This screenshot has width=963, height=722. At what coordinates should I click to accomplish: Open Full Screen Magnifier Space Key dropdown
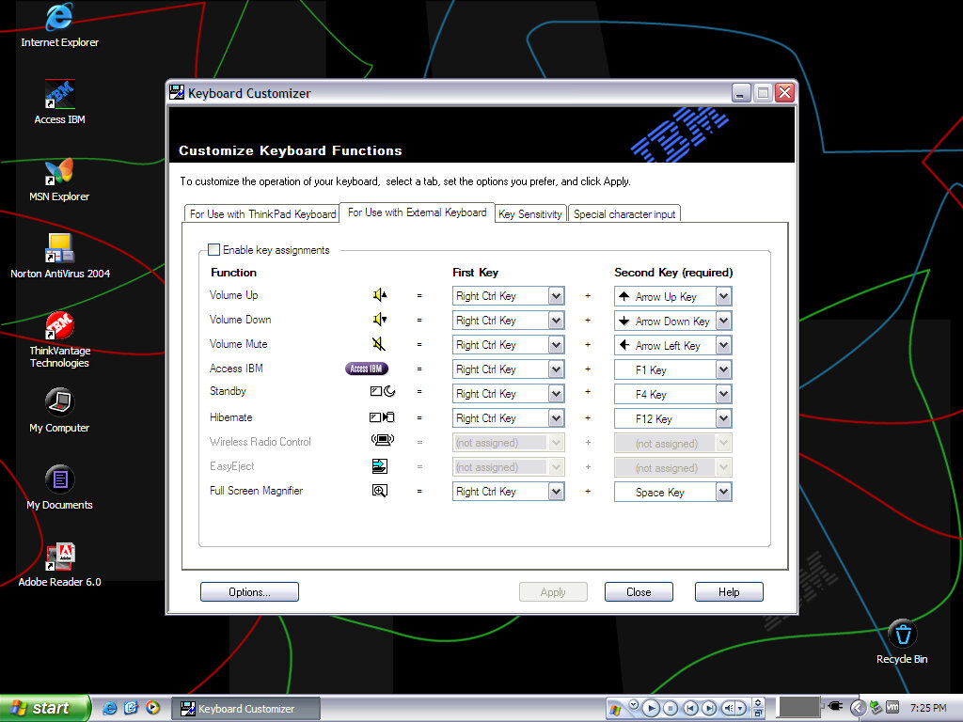723,492
